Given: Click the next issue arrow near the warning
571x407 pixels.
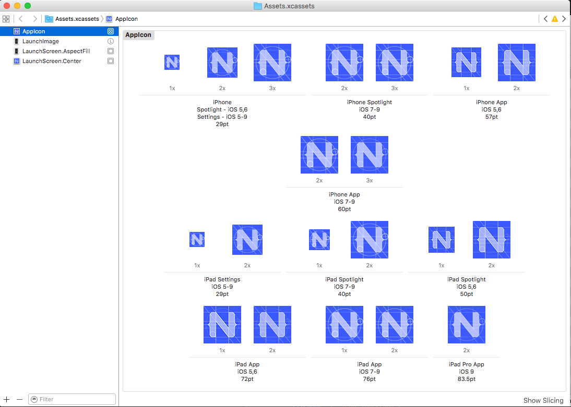Looking at the screenshot, I should pos(563,19).
